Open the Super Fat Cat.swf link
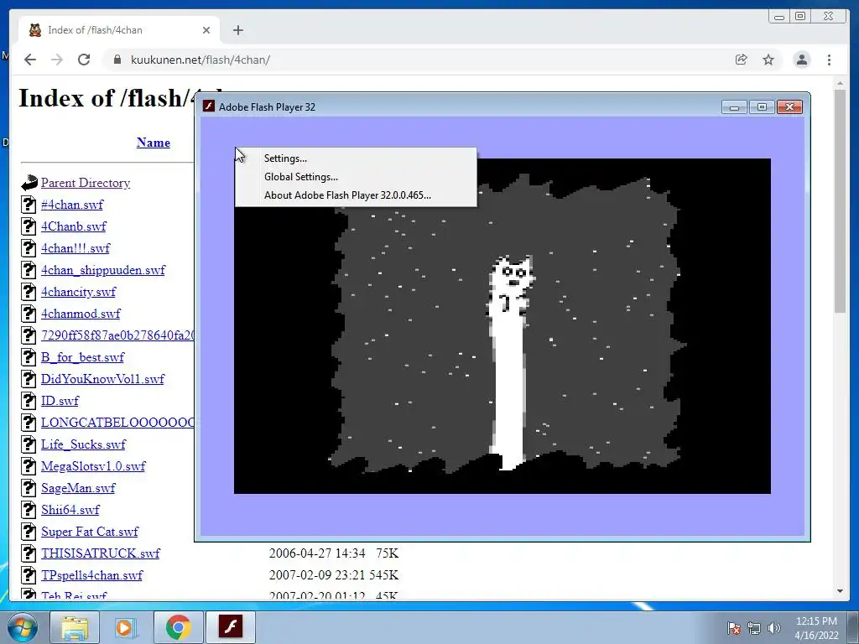Viewport: 859px width, 644px height. [x=90, y=532]
